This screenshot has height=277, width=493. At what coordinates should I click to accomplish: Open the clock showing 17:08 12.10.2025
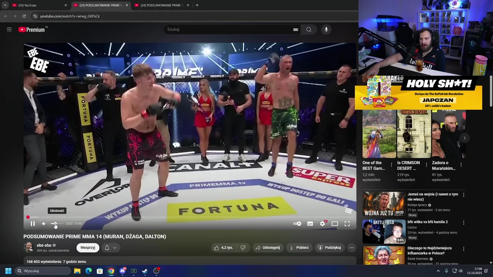[x=474, y=271]
